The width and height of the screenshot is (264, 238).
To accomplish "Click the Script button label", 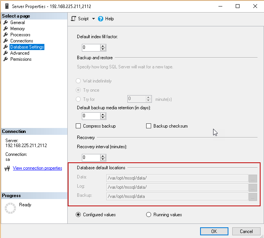I will (83, 19).
